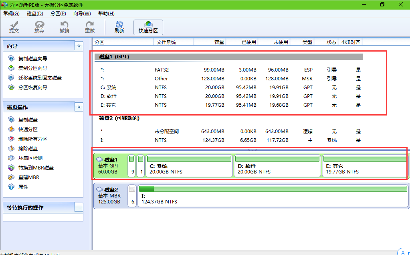
Task: Select 磁盘2 icon in the disk map
Action: (99, 189)
